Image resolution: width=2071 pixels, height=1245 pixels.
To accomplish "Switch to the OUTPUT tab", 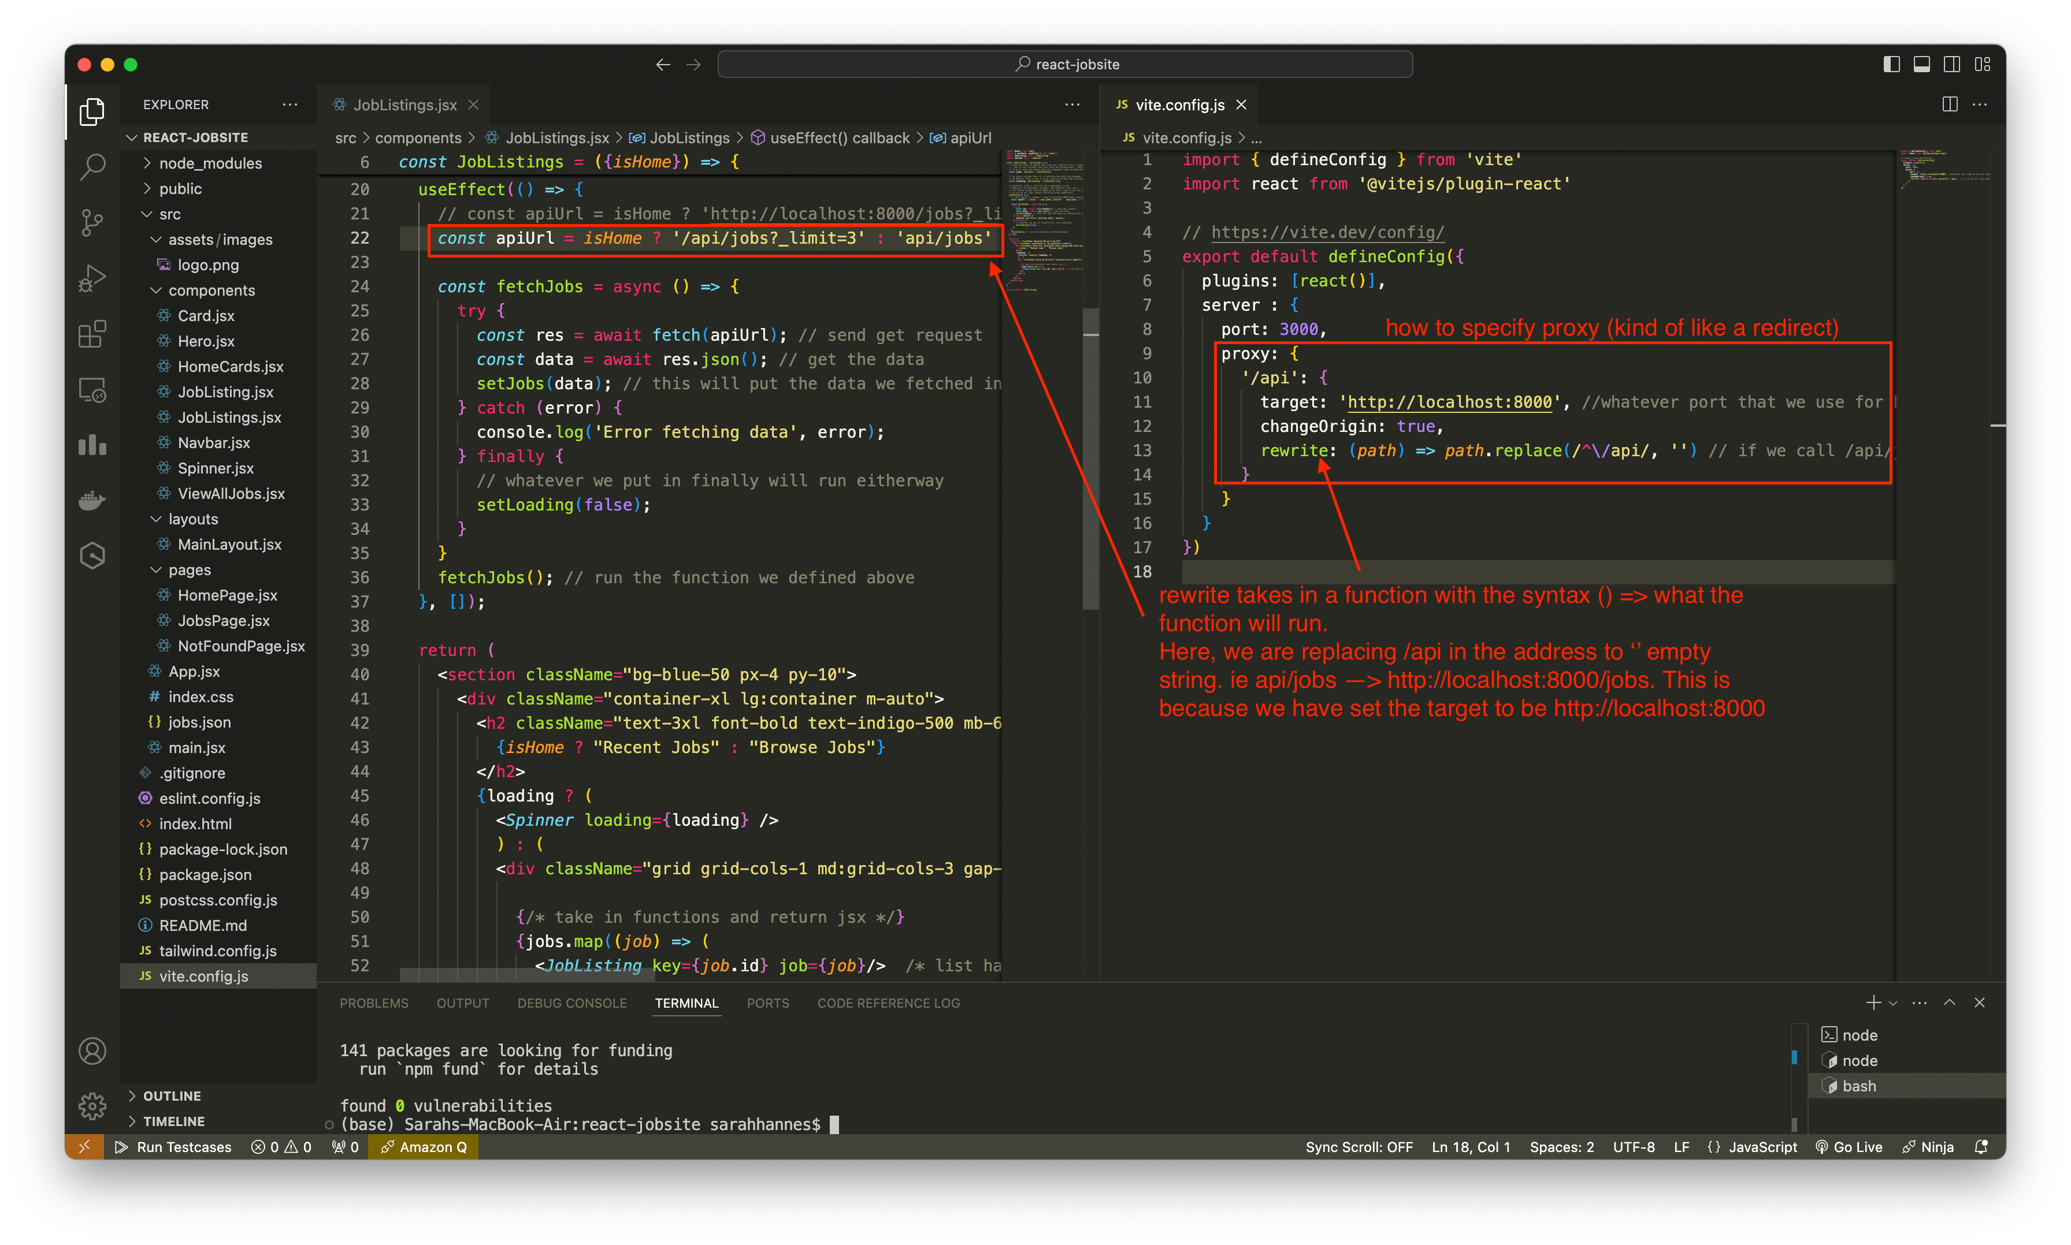I will click(462, 1002).
